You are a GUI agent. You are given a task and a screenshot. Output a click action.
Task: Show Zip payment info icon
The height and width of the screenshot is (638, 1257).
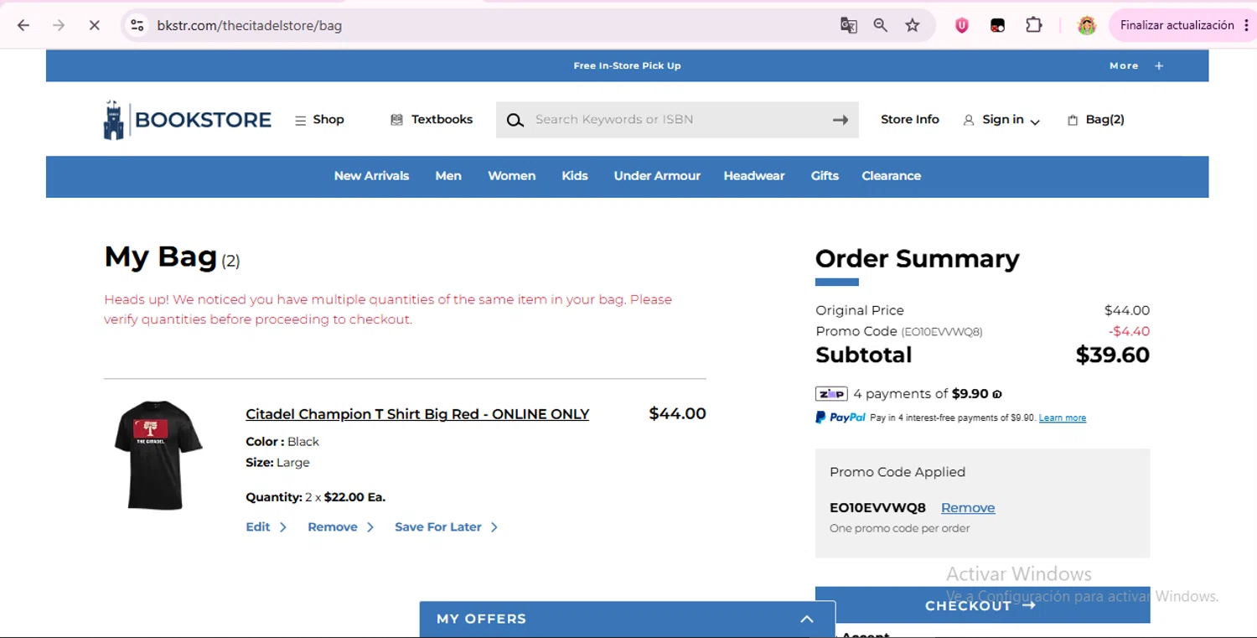point(997,394)
